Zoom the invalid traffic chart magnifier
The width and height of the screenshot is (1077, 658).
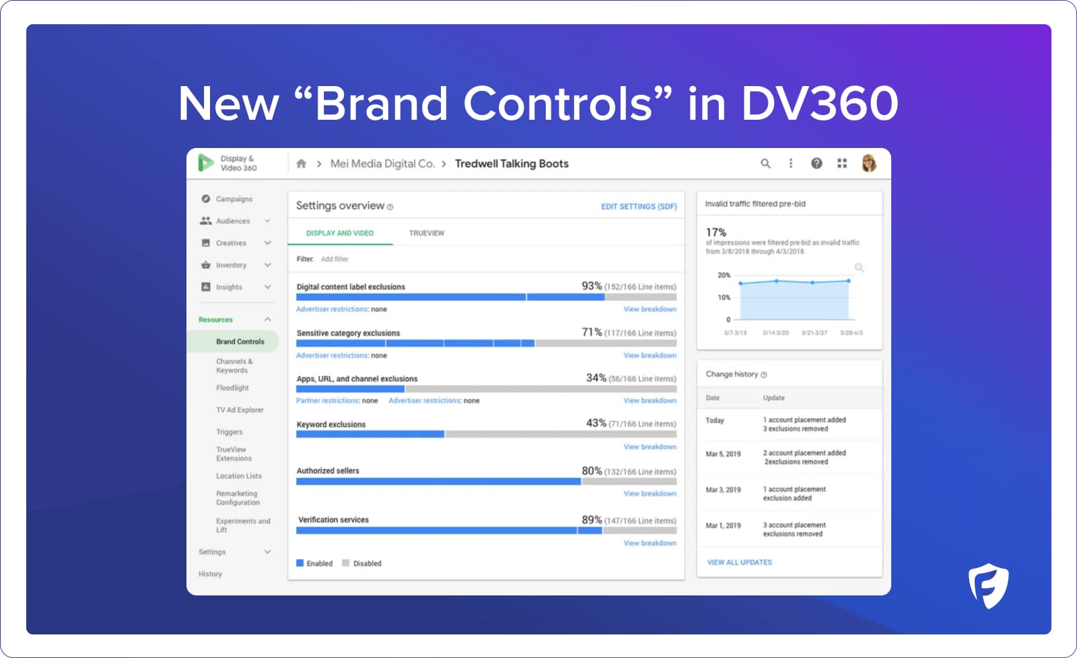click(859, 268)
